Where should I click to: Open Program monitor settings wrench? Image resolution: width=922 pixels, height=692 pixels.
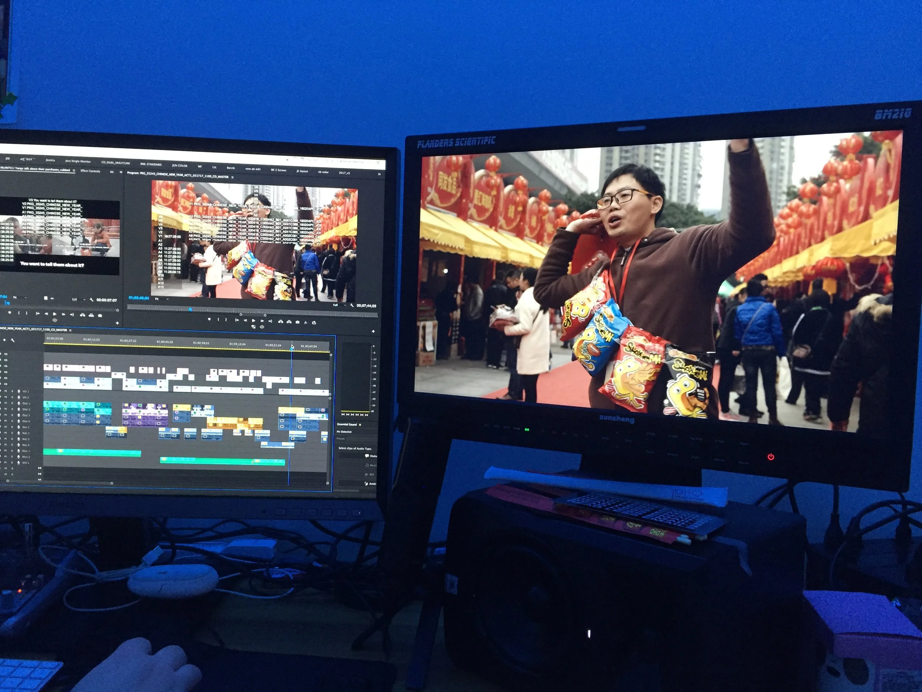click(x=352, y=306)
